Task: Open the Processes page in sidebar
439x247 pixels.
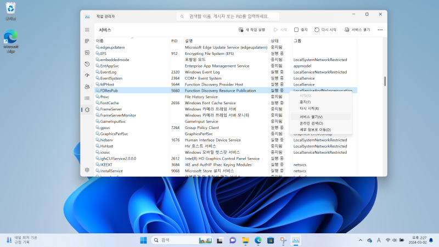Action: [x=87, y=41]
